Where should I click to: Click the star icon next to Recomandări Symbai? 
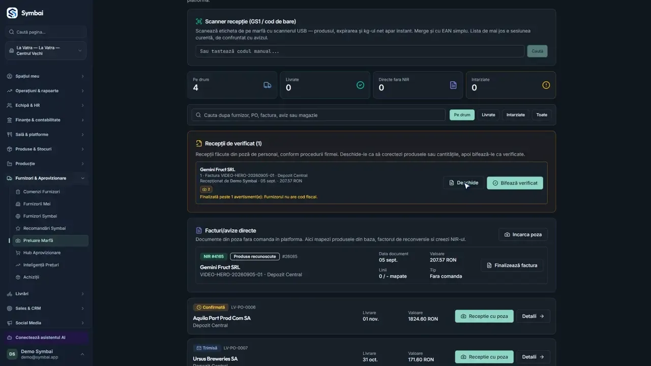point(18,228)
